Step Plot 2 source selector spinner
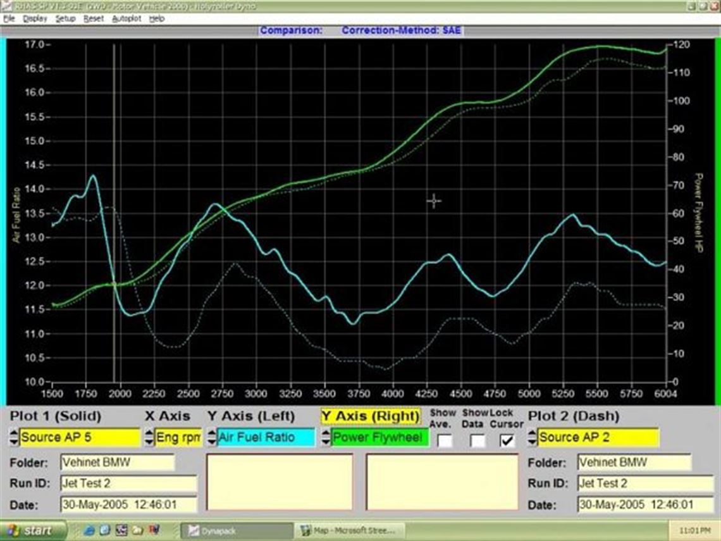Viewport: 721px width, 541px height. pyautogui.click(x=532, y=437)
